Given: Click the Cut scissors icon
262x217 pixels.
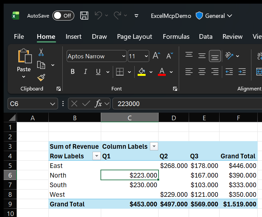Looking at the screenshot, I should click(41, 52).
